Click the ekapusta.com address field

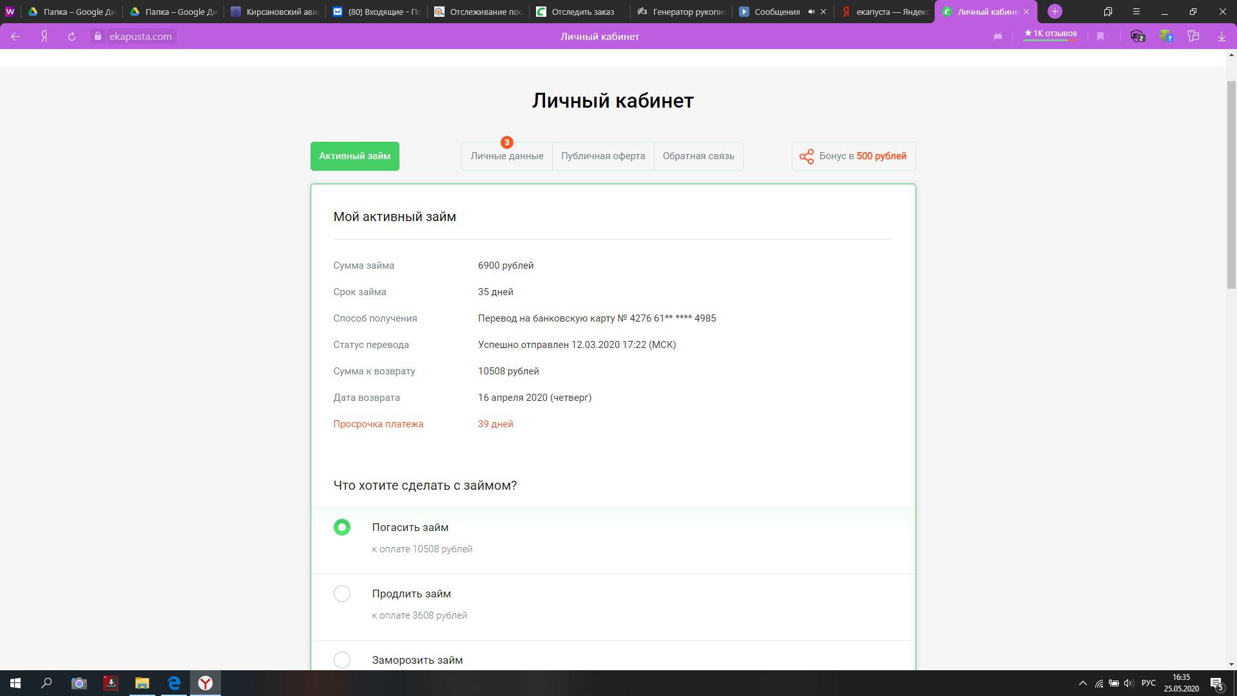[140, 37]
